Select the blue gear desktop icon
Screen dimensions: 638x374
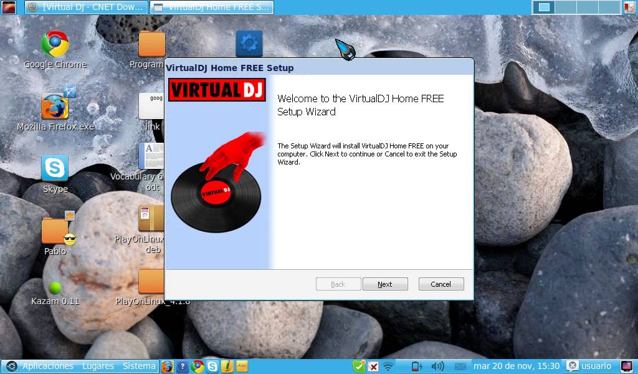[x=249, y=43]
